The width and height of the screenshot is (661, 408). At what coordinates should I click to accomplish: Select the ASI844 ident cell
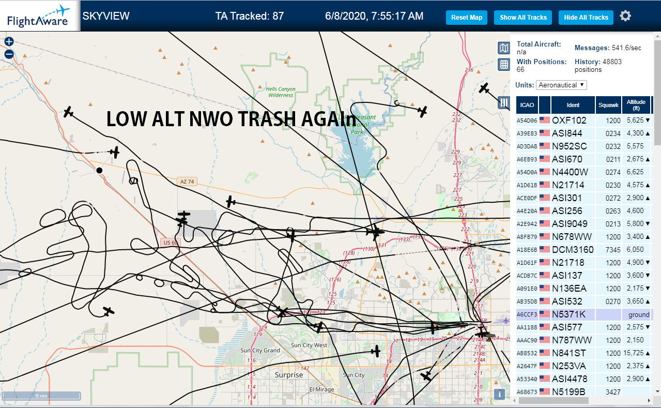(x=573, y=133)
